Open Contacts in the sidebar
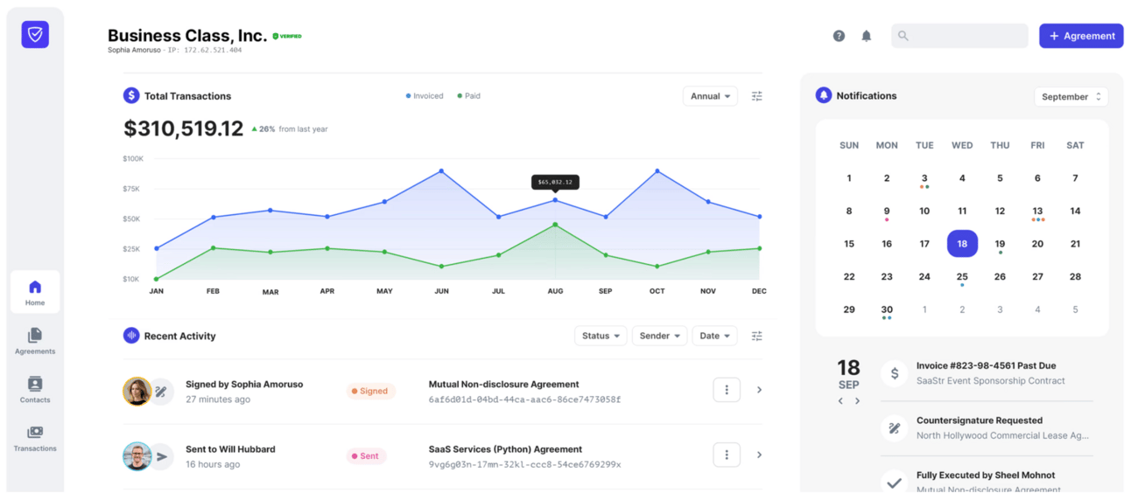The image size is (1131, 493). click(35, 390)
